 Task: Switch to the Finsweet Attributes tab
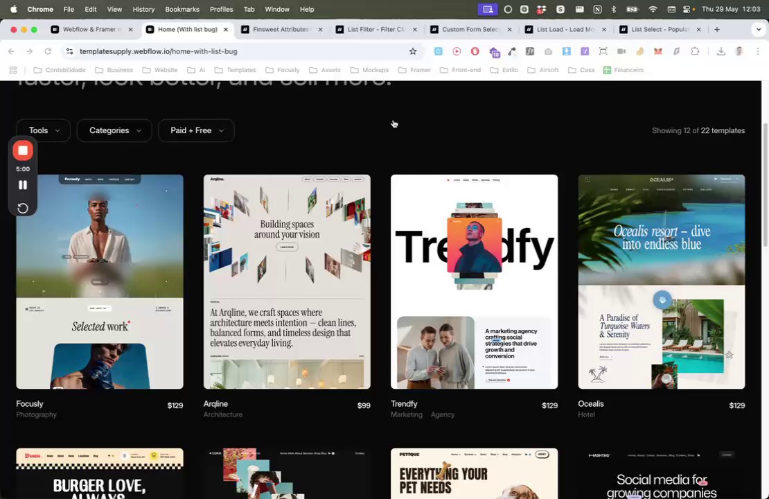(x=281, y=29)
